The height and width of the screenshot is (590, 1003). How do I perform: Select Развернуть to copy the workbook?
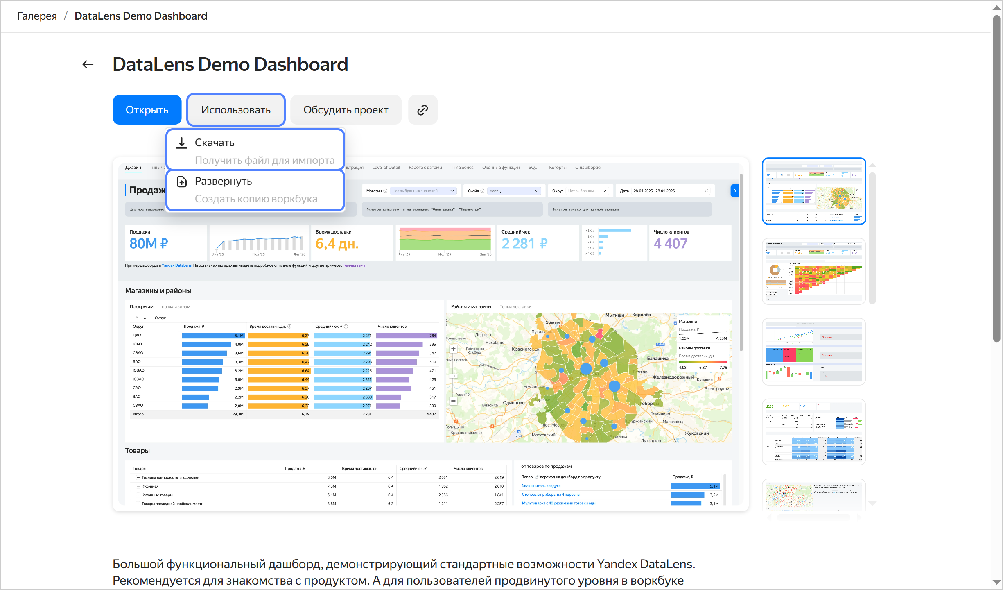(255, 190)
